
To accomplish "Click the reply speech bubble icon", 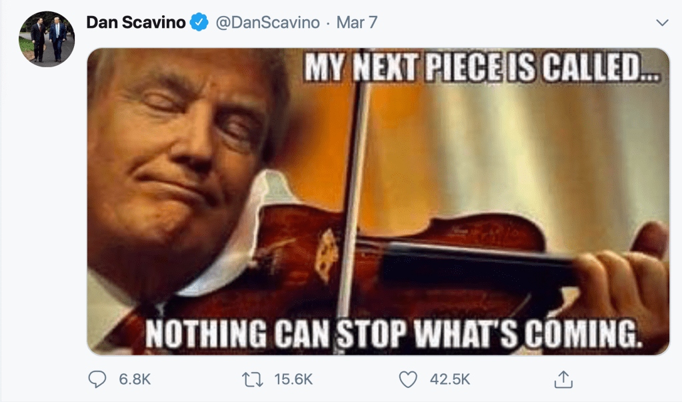I will [97, 379].
